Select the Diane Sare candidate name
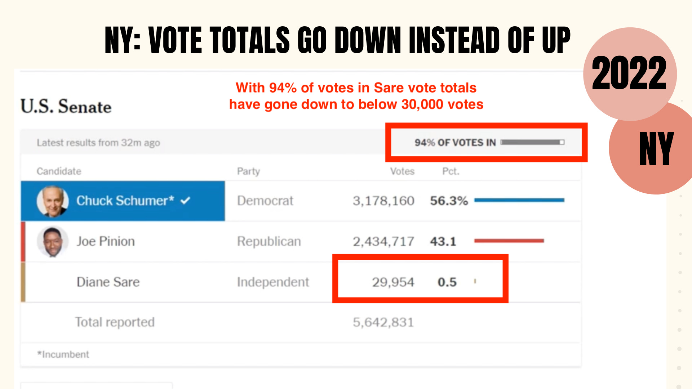The height and width of the screenshot is (389, 692). (108, 282)
